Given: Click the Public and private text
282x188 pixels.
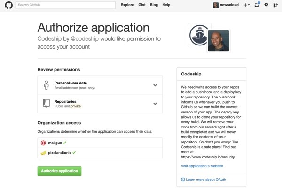Looking at the screenshot, I should point(67,106).
